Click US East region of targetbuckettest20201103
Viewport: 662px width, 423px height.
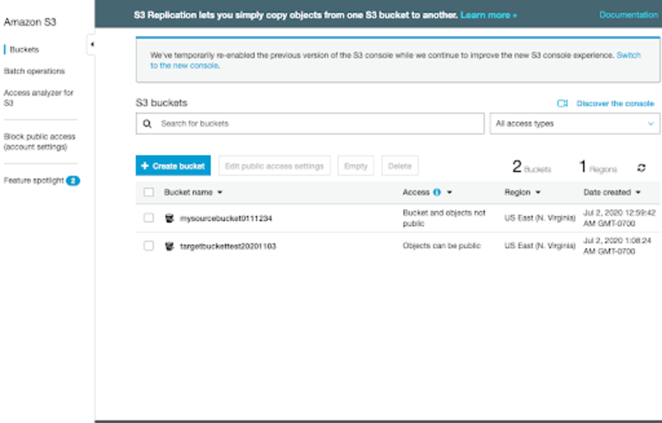point(540,246)
